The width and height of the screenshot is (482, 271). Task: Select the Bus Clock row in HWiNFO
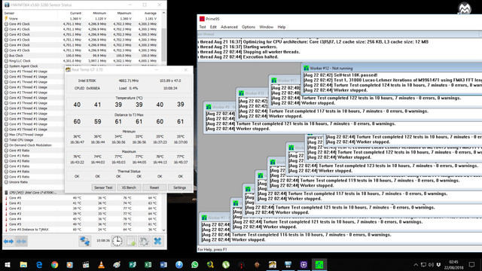click(81, 56)
